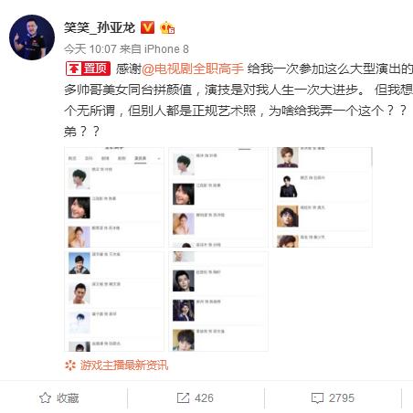Open the second image in top row
Viewport: 413px width, 413px height.
(218, 197)
